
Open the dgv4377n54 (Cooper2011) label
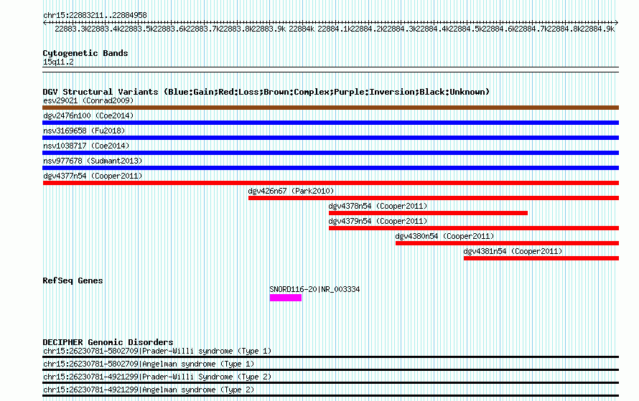93,176
